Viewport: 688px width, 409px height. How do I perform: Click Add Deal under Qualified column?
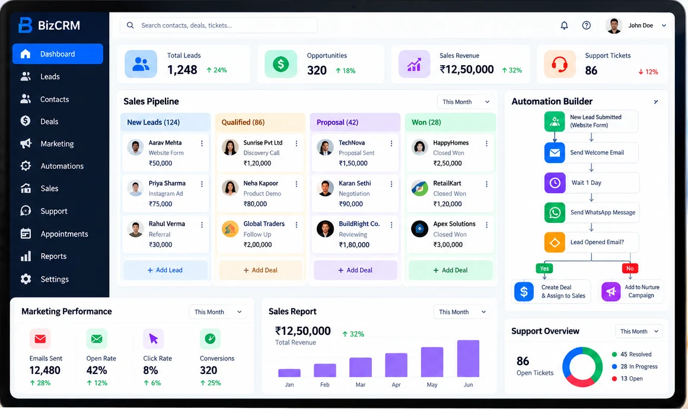(x=260, y=270)
